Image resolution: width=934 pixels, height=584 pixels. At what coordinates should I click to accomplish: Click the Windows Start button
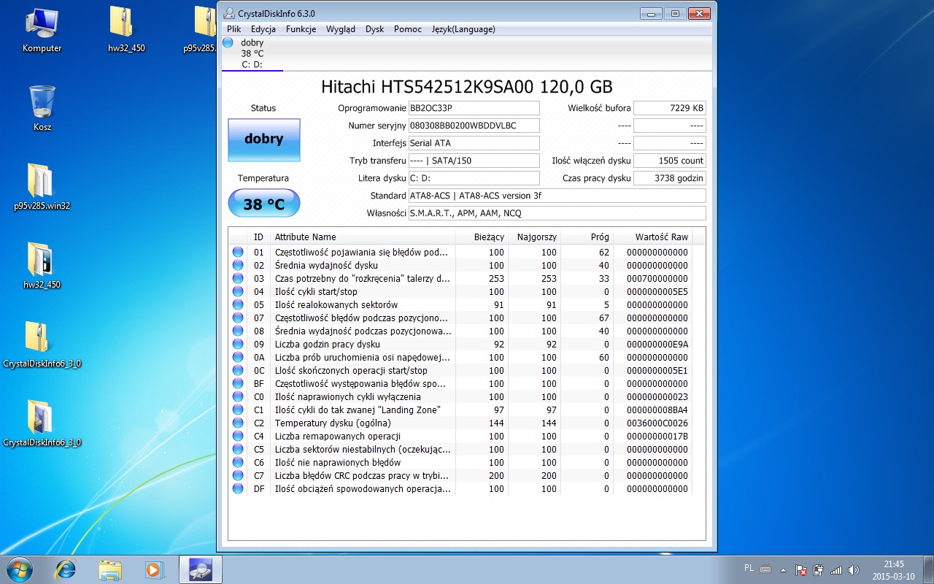coord(18,569)
